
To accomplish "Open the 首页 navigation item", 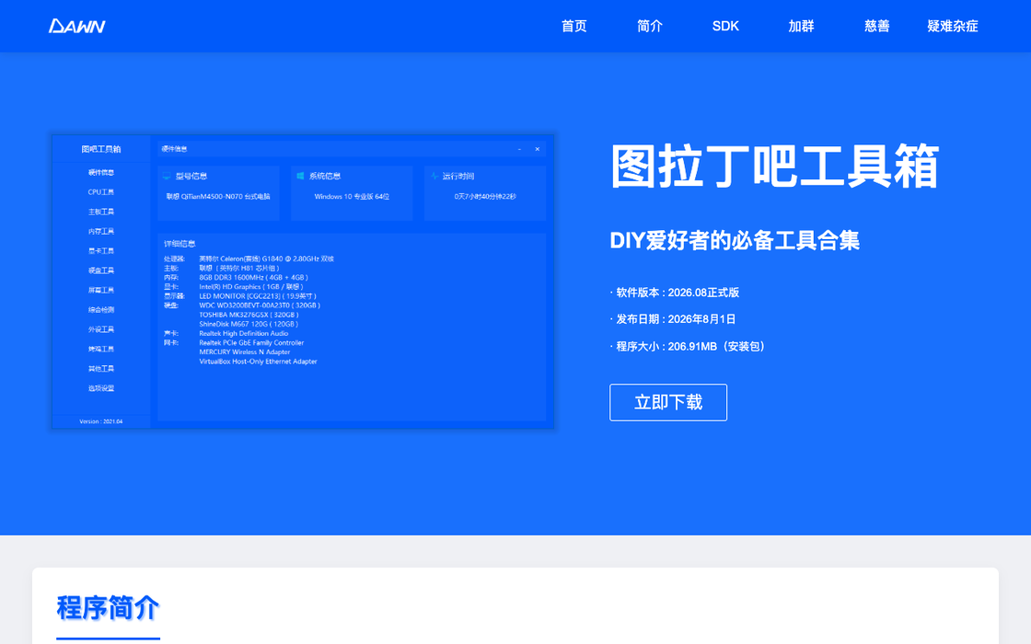I will pos(574,27).
